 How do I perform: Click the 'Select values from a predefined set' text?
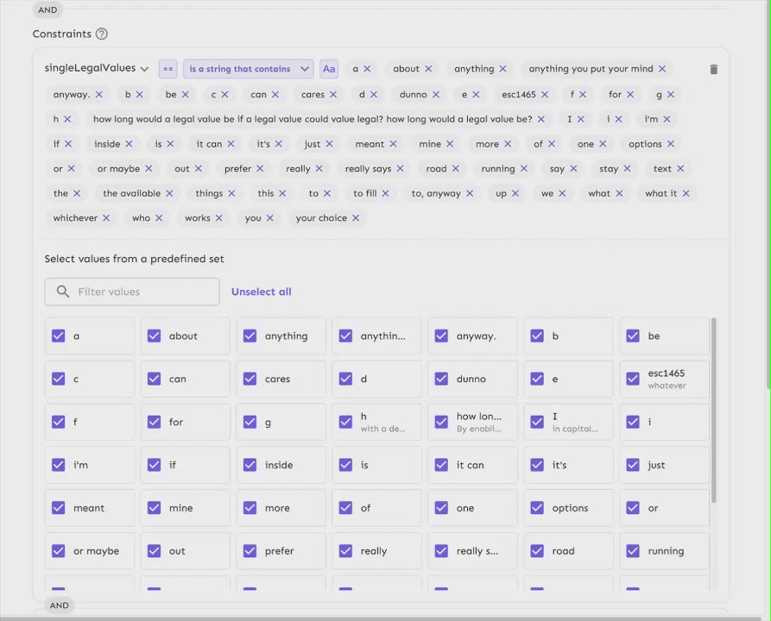[134, 259]
